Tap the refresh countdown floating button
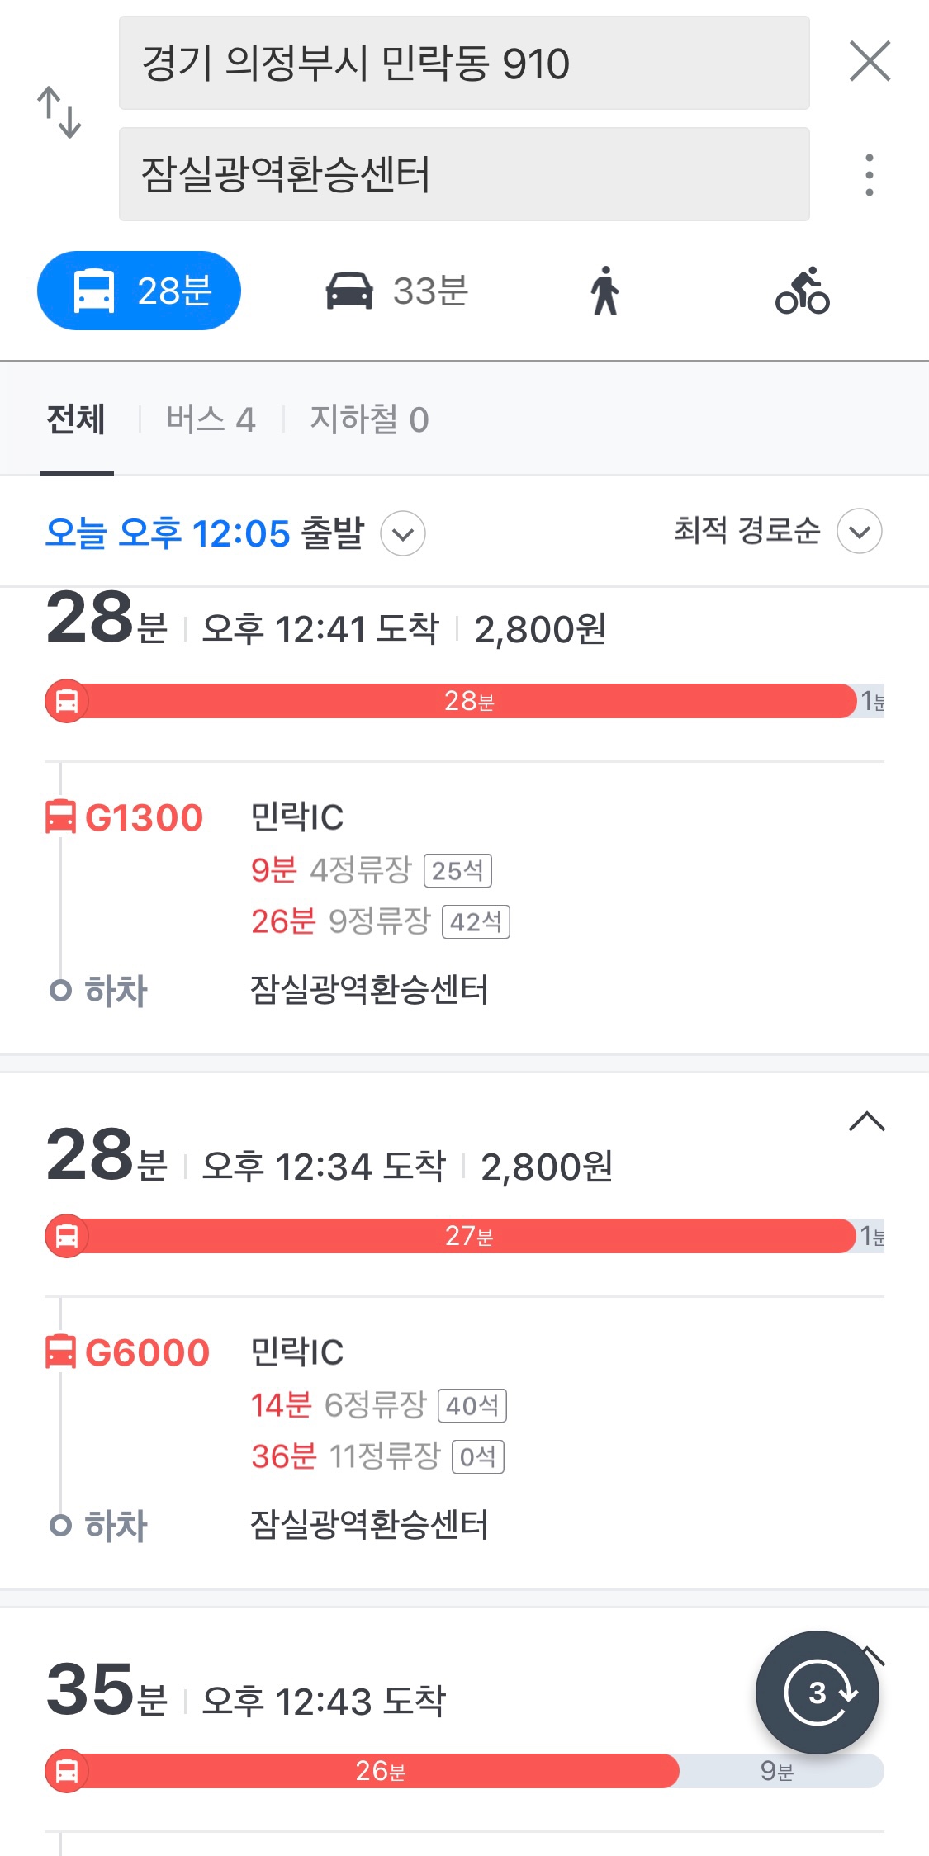 pyautogui.click(x=818, y=1693)
